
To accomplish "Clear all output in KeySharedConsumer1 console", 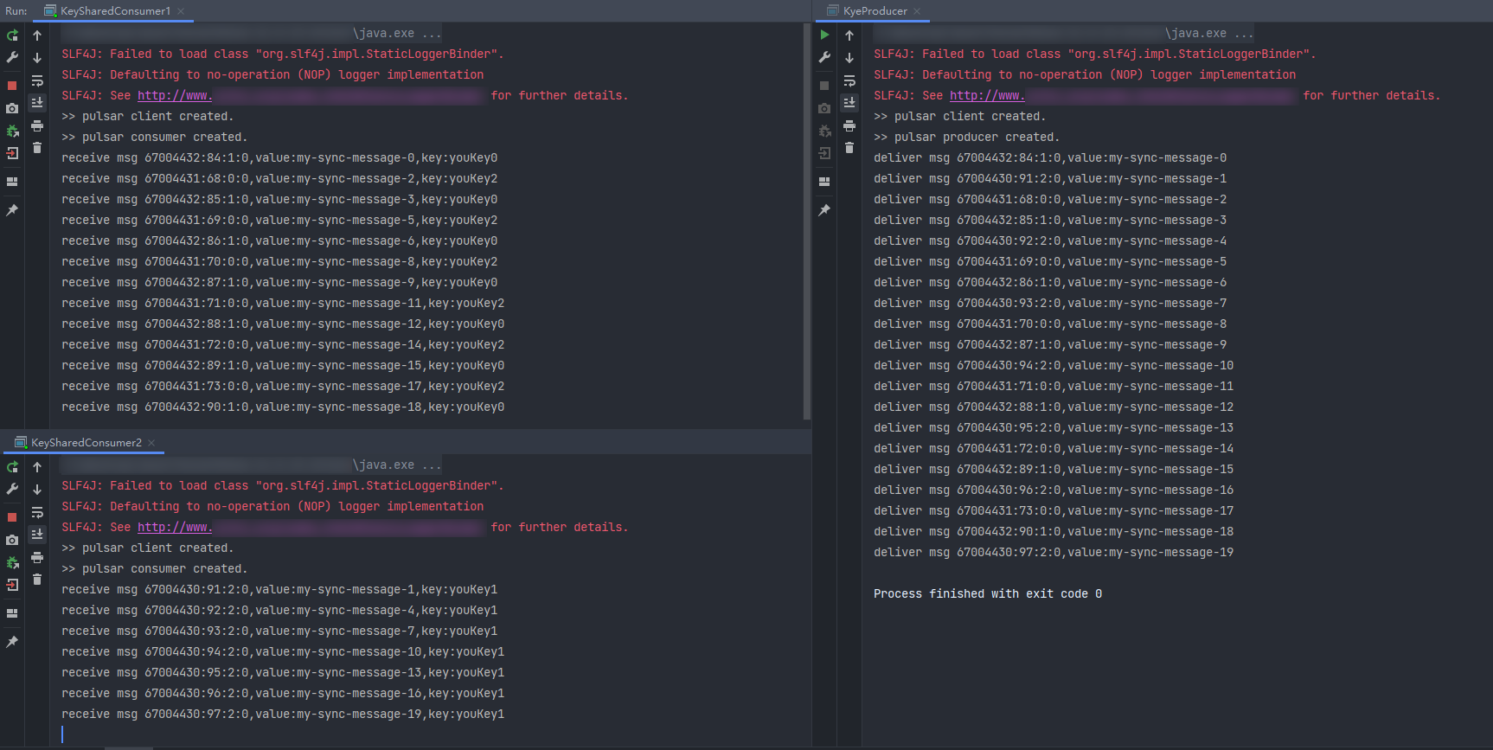I will click(37, 148).
